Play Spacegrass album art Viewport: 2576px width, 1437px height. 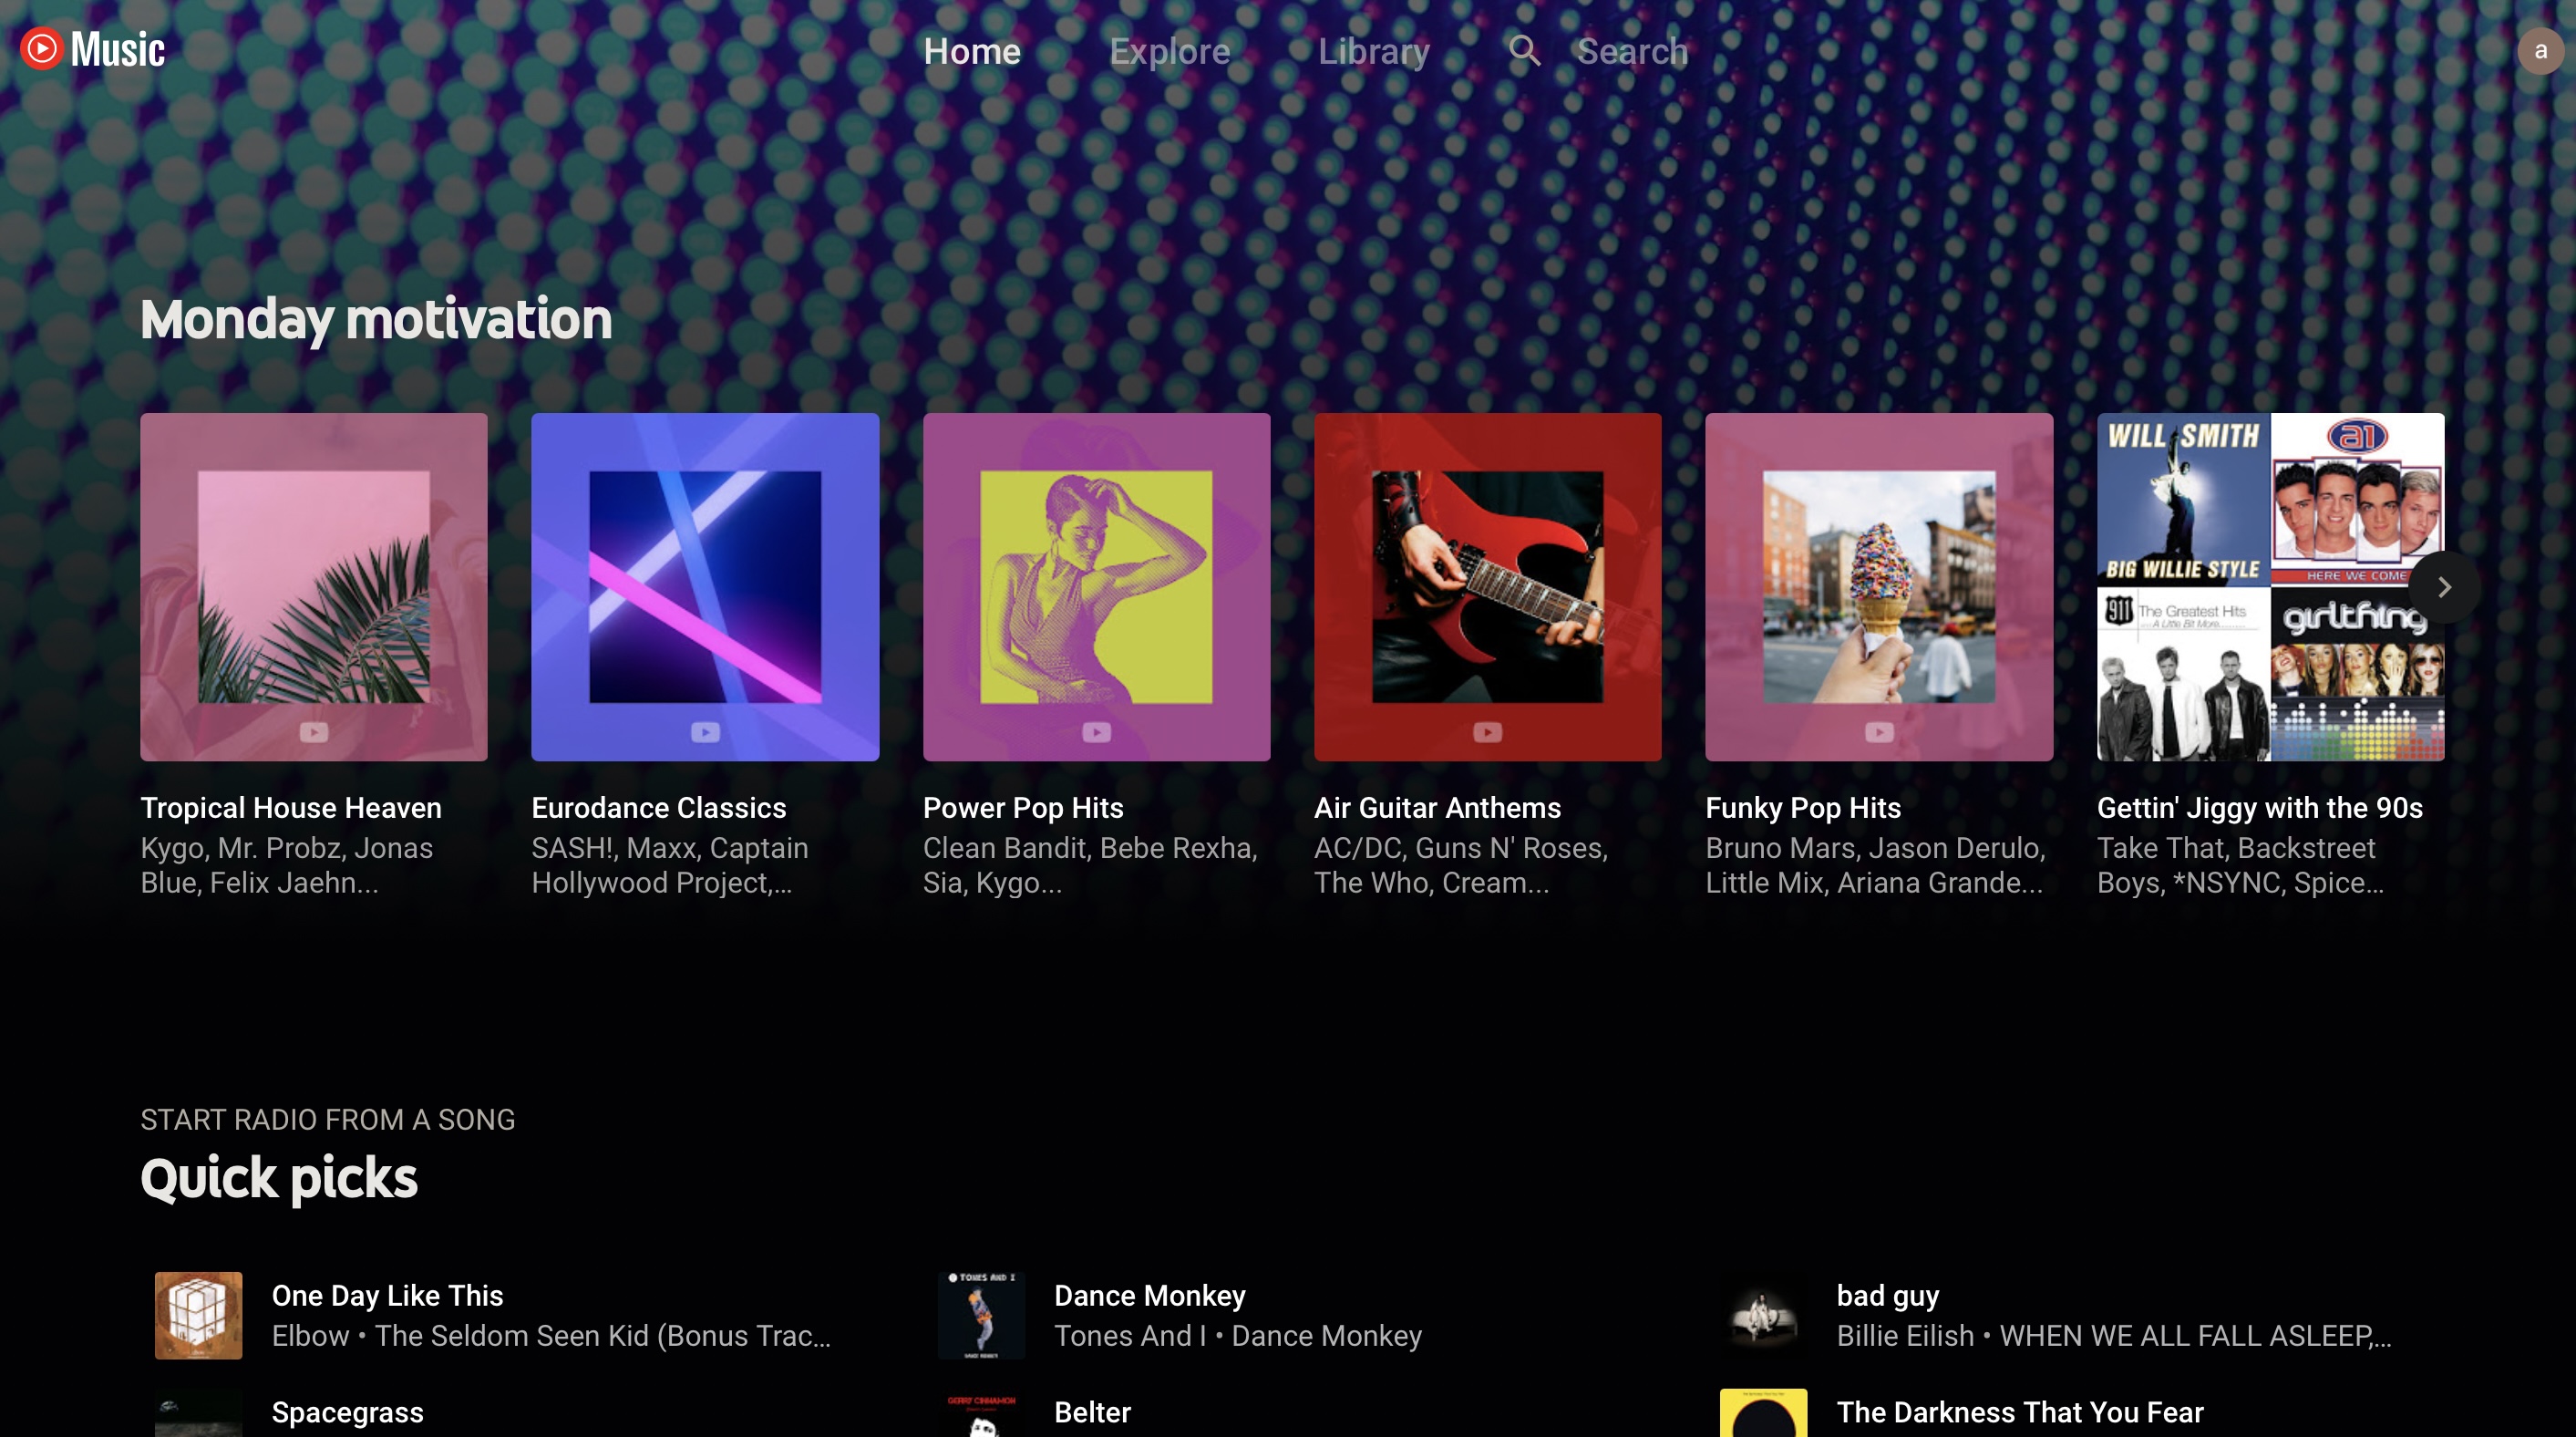[x=198, y=1413]
